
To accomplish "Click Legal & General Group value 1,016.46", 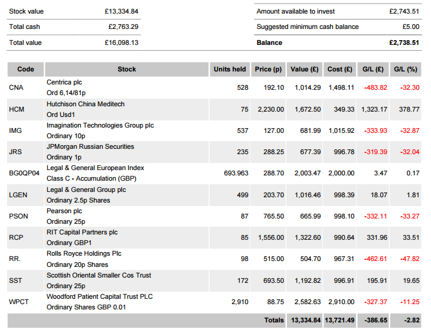I will pyautogui.click(x=308, y=195).
